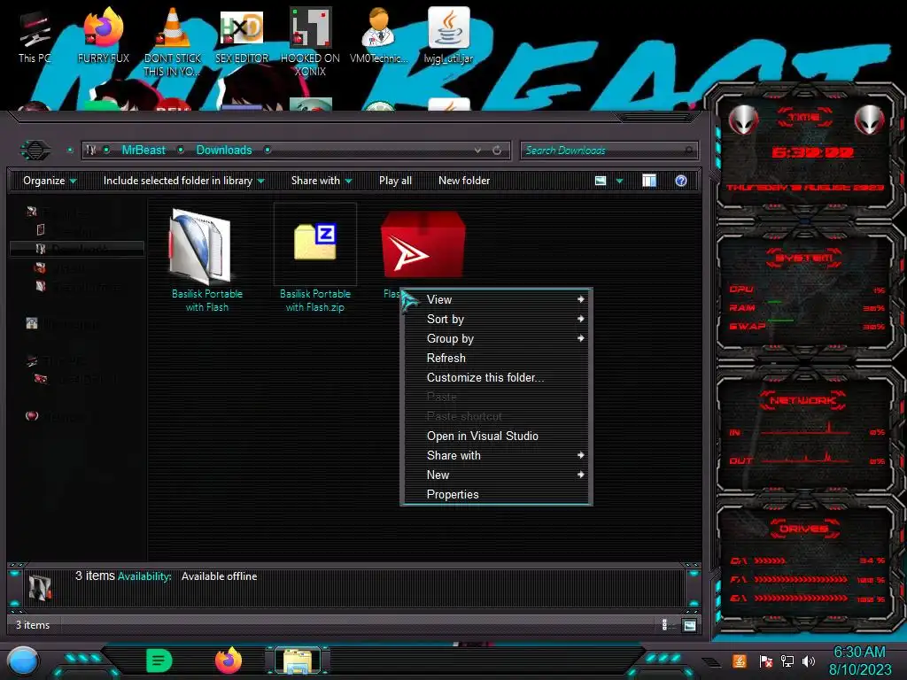Image resolution: width=907 pixels, height=680 pixels.
Task: Toggle the preview pane icon
Action: pyautogui.click(x=649, y=181)
